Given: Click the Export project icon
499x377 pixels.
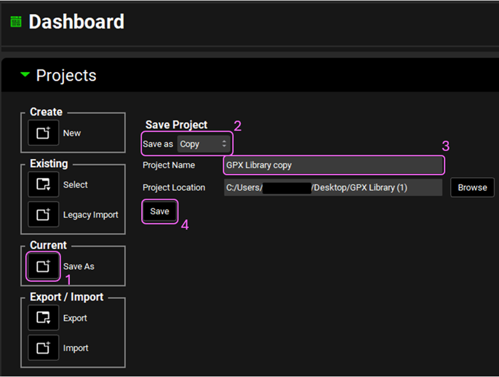Looking at the screenshot, I should coord(43,318).
